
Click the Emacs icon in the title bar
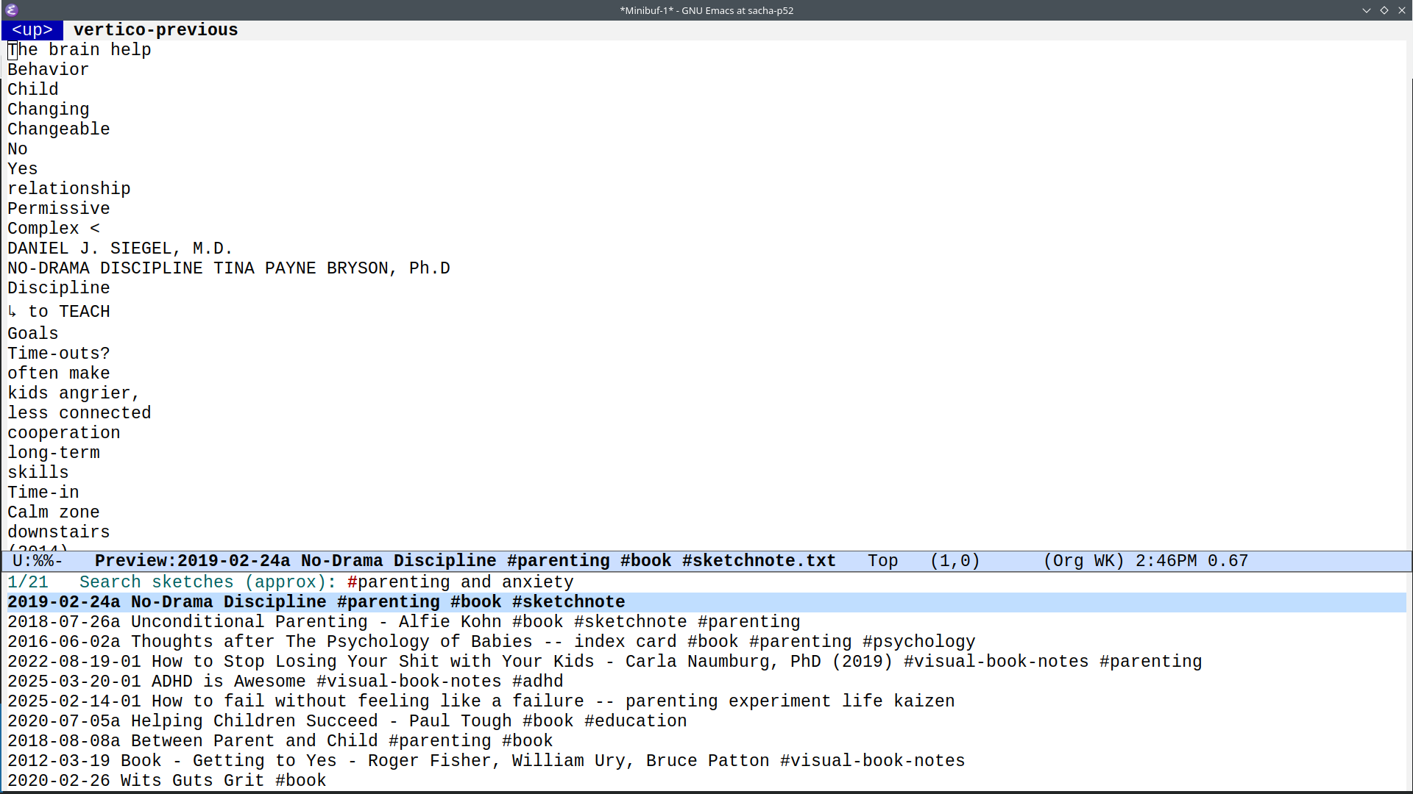coord(11,10)
